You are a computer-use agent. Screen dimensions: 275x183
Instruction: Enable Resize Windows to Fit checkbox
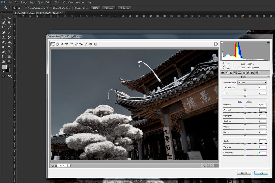pos(26,8)
